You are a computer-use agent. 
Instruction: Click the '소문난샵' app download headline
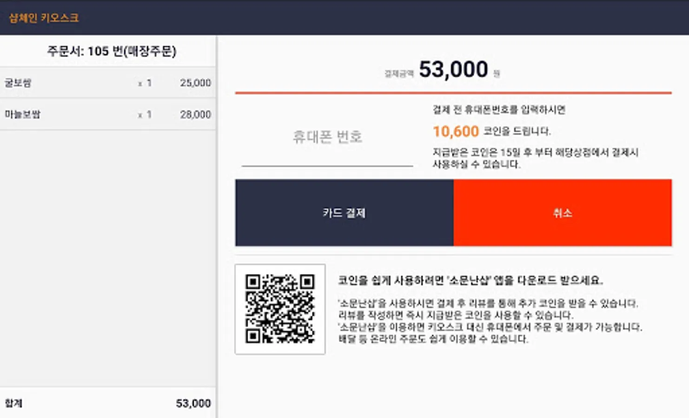pyautogui.click(x=470, y=281)
